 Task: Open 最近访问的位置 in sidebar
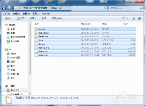point(16,37)
